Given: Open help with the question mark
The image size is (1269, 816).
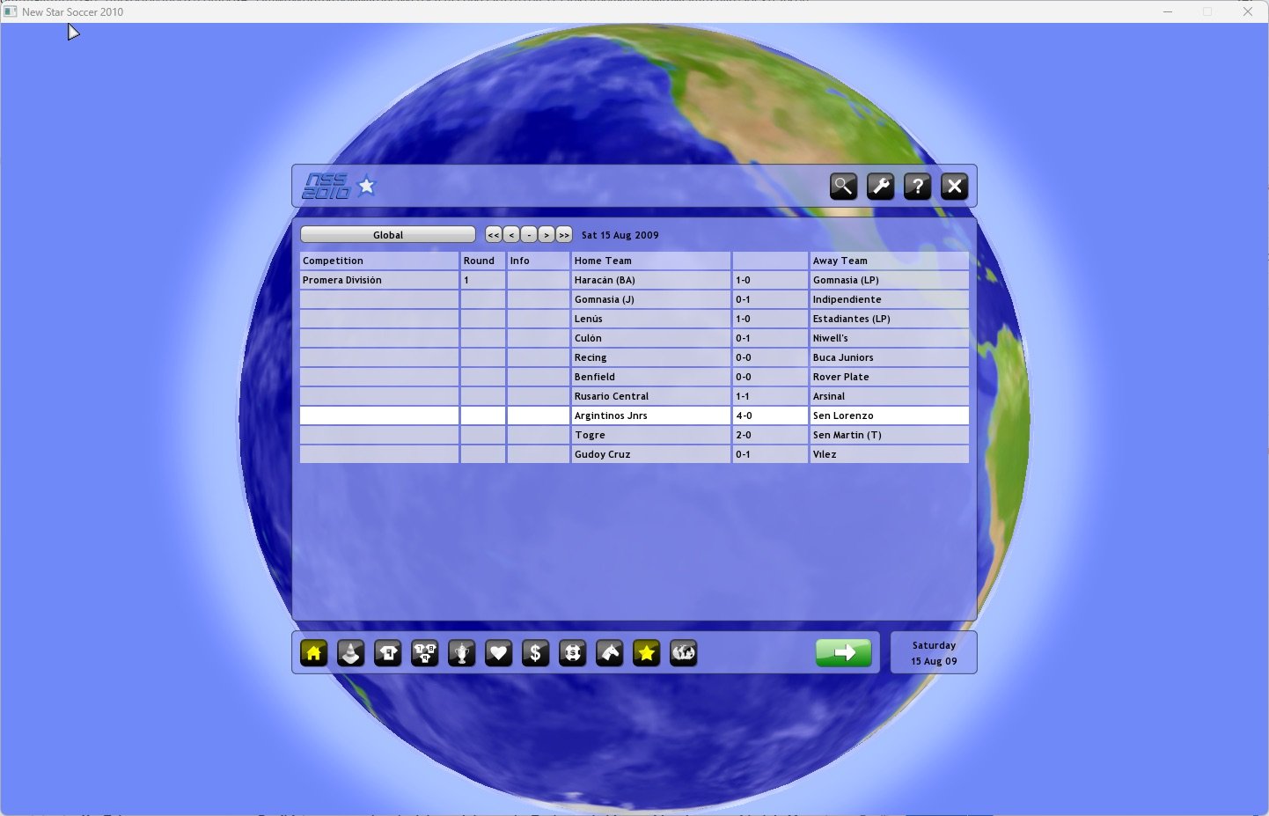Looking at the screenshot, I should pyautogui.click(x=917, y=187).
